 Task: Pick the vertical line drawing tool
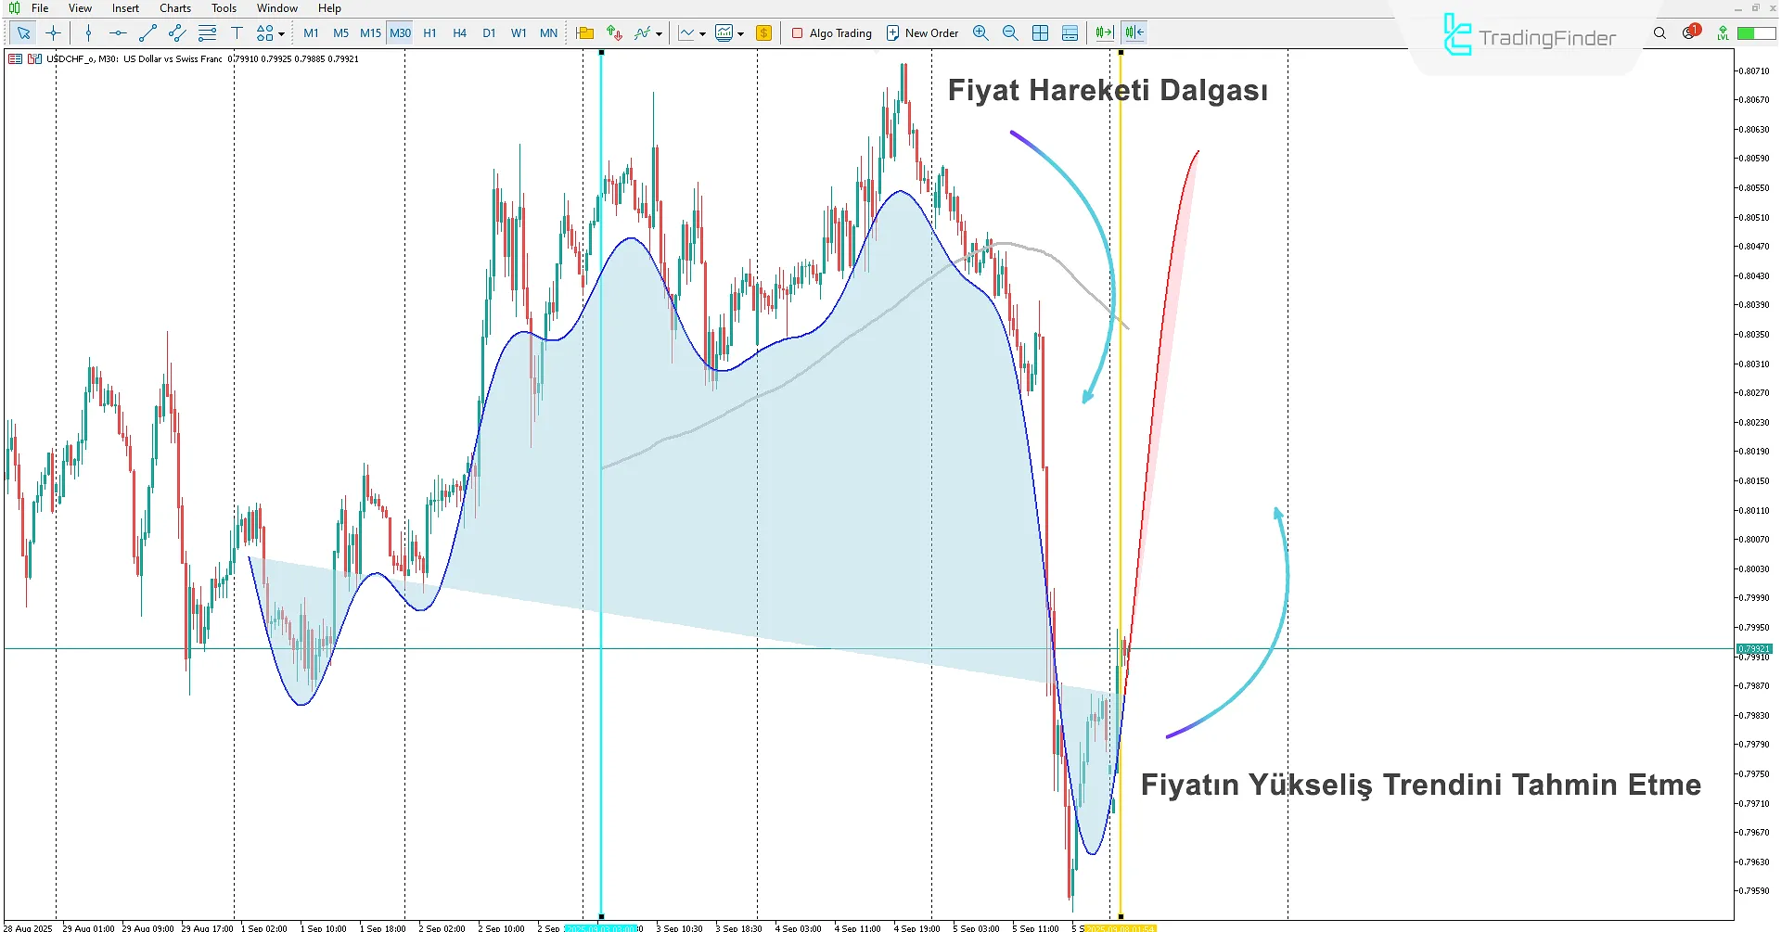tap(88, 33)
